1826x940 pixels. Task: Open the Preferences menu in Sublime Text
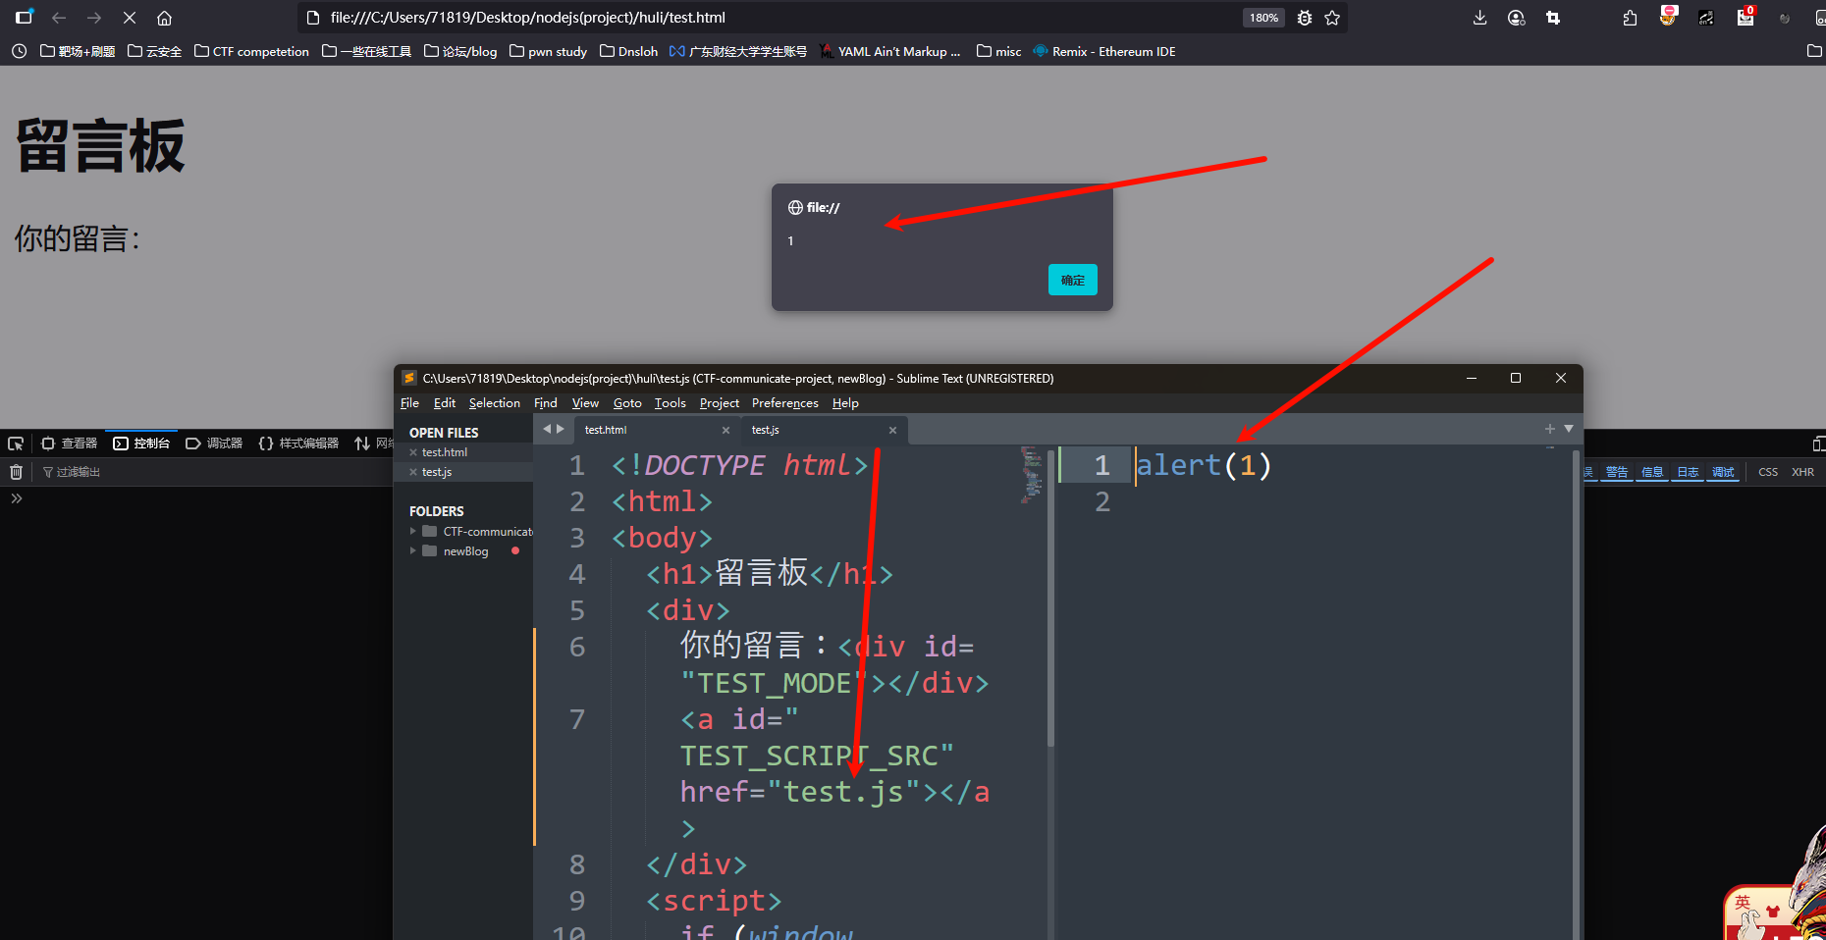(x=784, y=403)
